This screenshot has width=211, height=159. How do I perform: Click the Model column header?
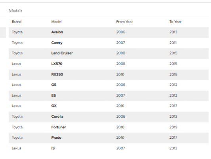[x=56, y=22]
